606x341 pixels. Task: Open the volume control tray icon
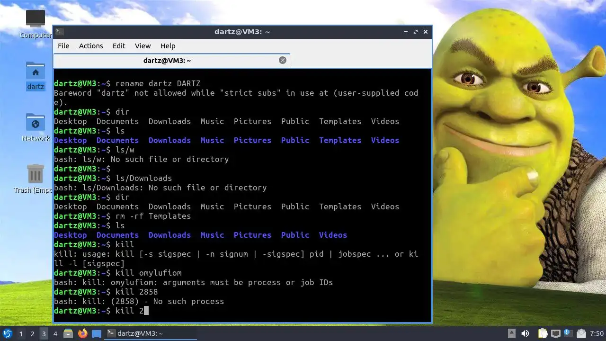click(525, 333)
